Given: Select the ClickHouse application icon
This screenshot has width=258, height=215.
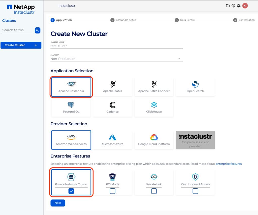Looking at the screenshot, I should [154, 105].
